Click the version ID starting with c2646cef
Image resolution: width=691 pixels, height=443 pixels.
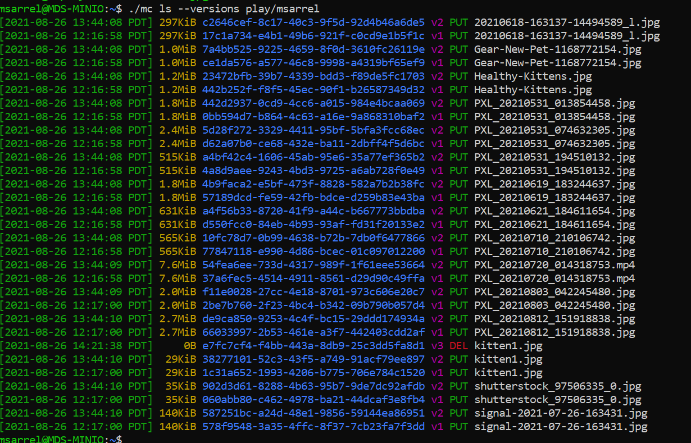tap(313, 22)
